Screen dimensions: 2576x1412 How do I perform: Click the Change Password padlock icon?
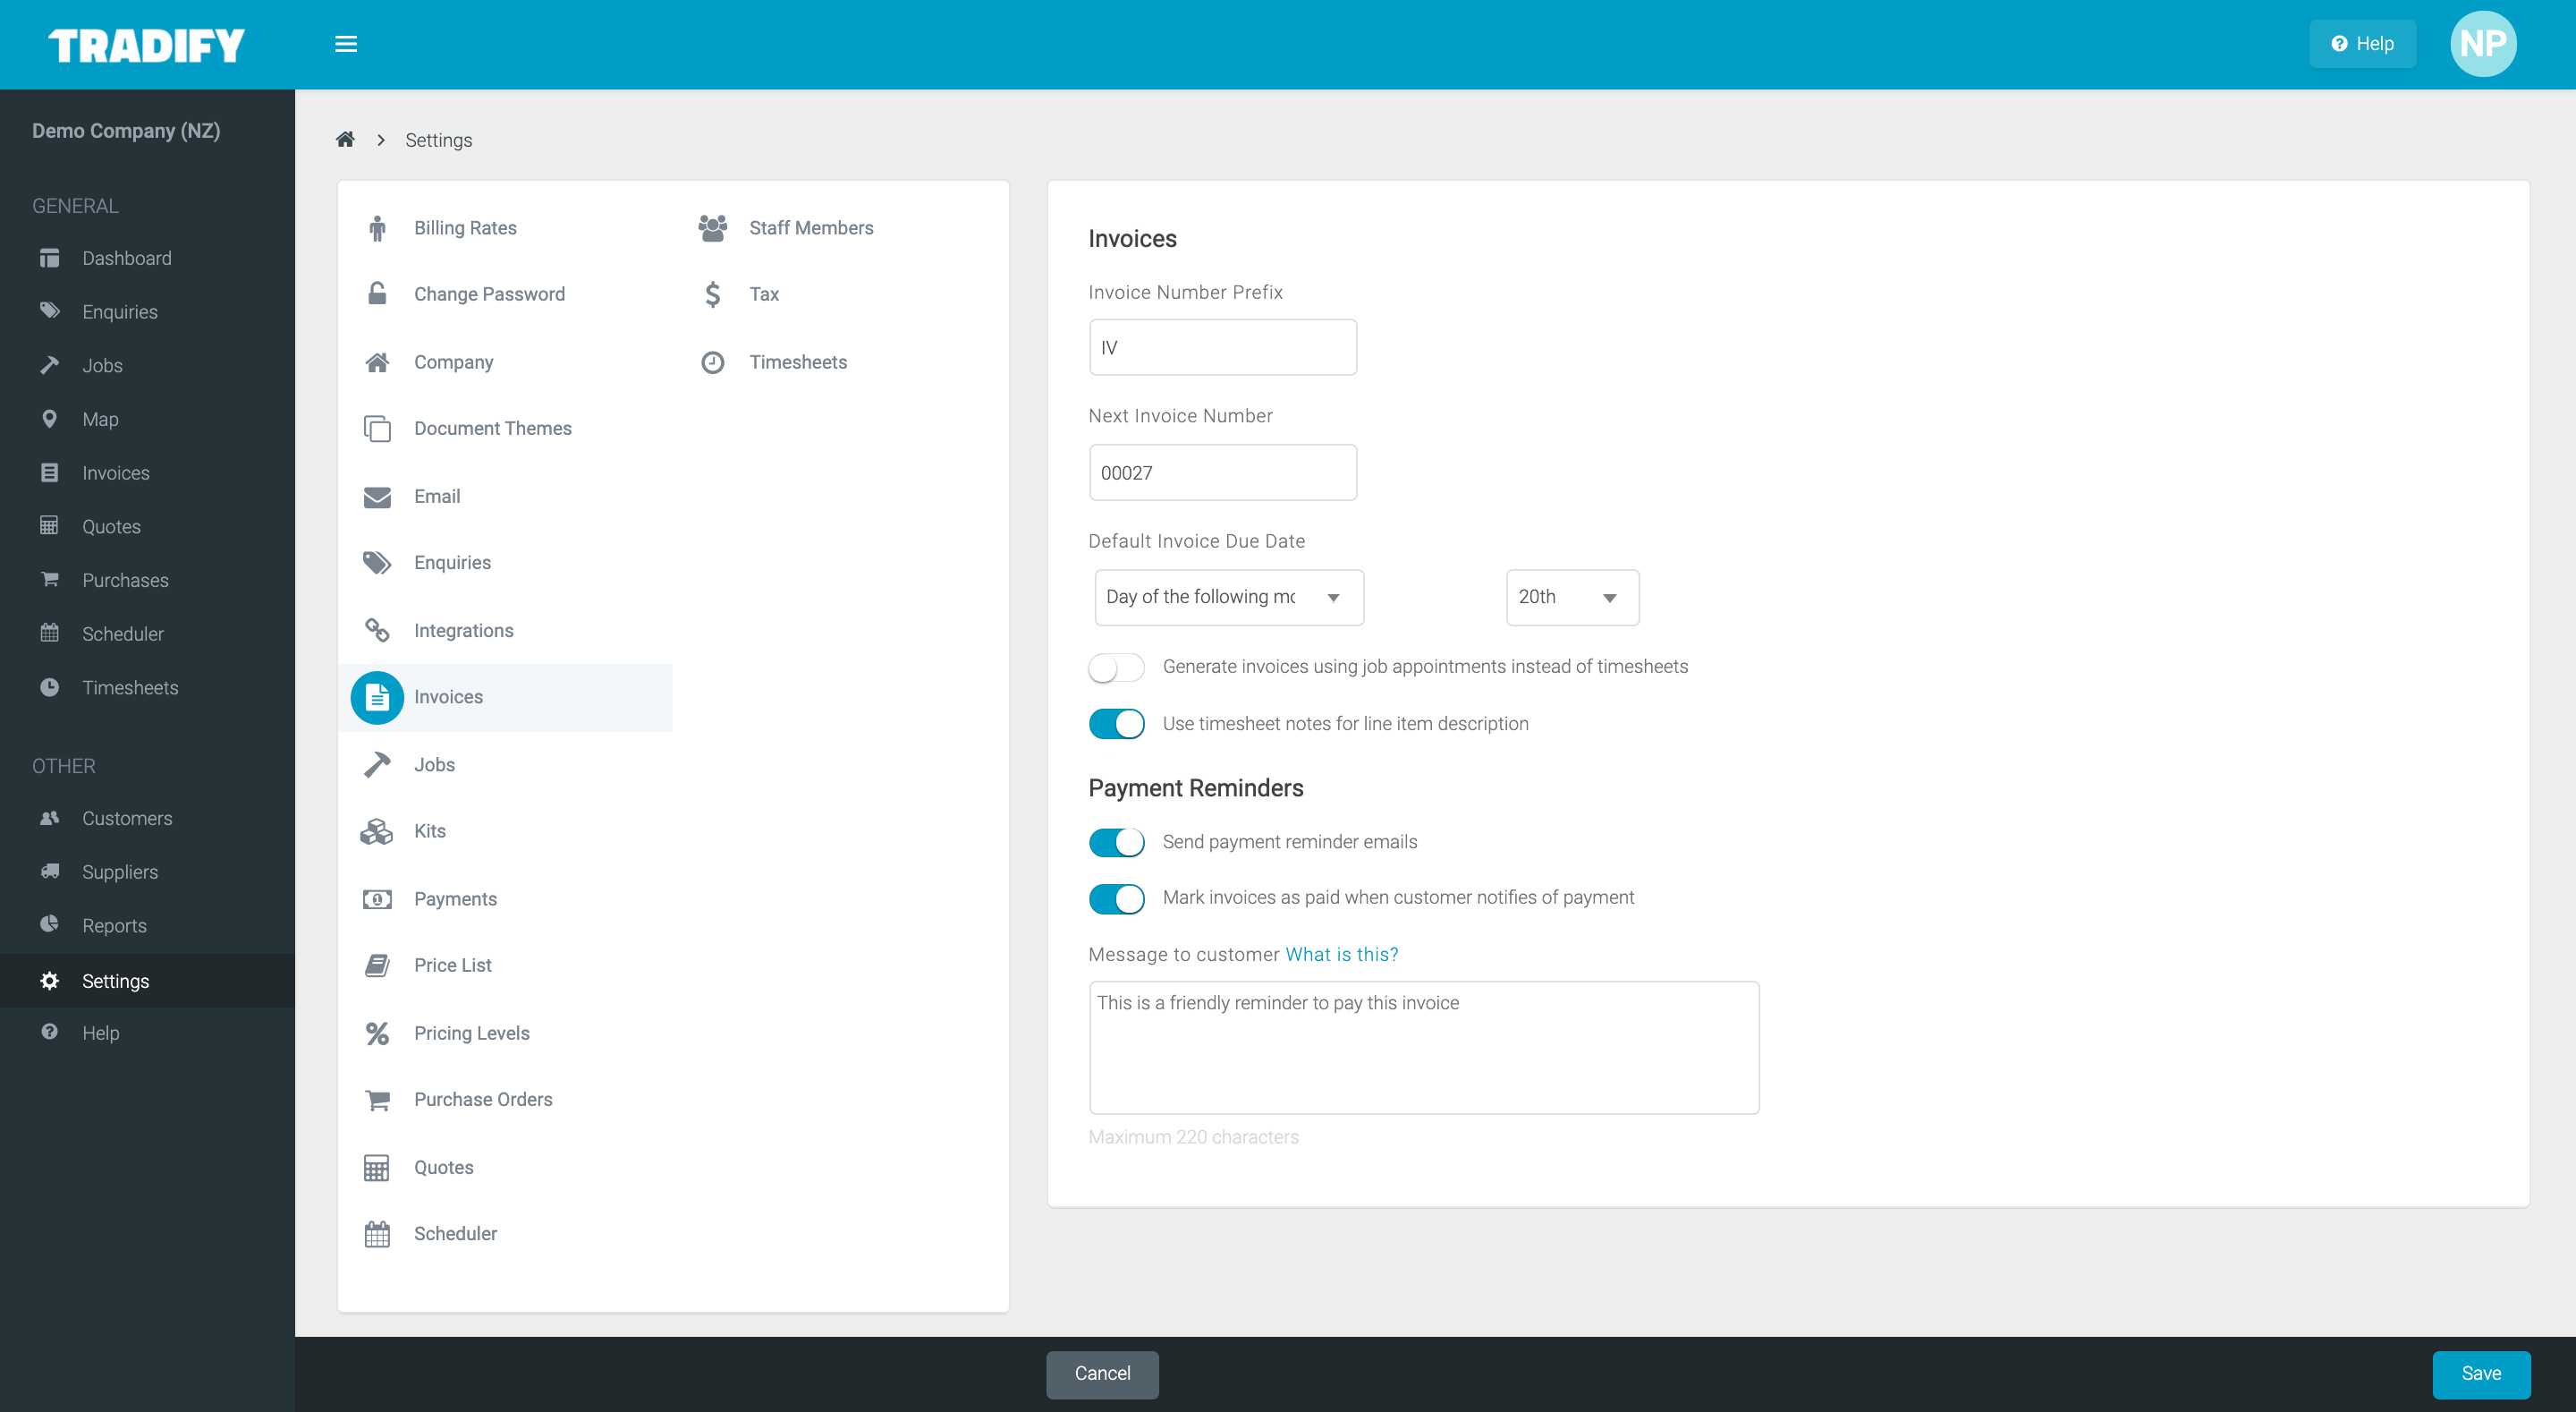tap(377, 293)
